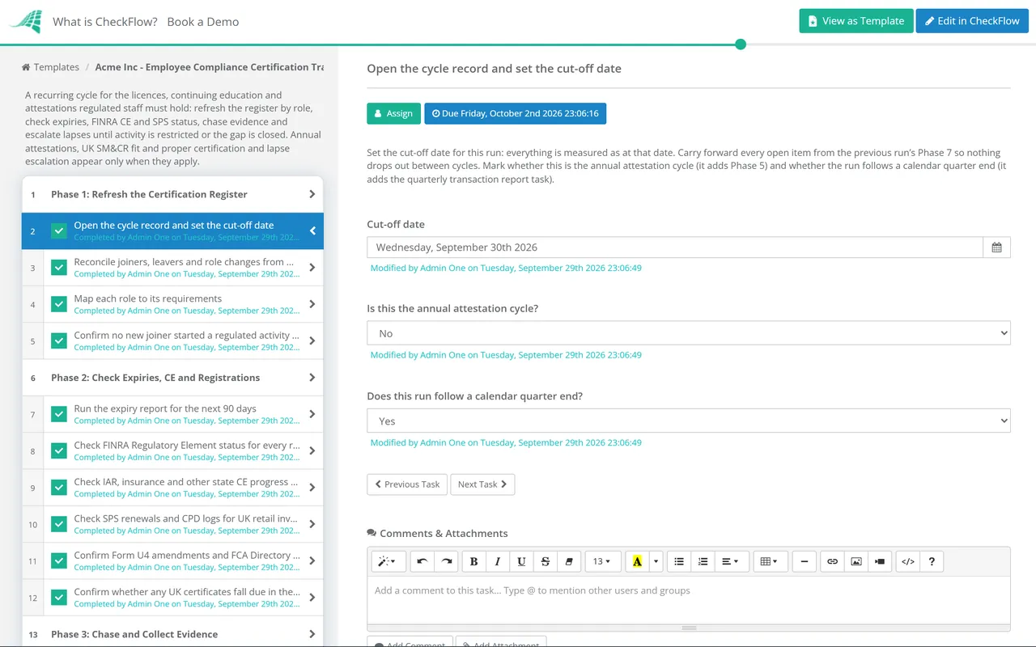Viewport: 1036px width, 647px height.
Task: Clear formatting with the eraser icon
Action: pyautogui.click(x=568, y=561)
